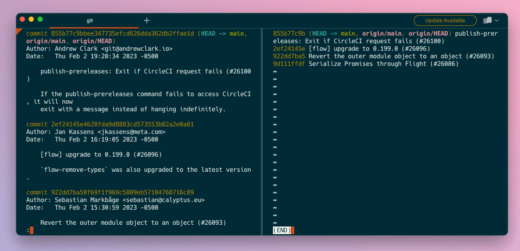Click full commit hash 922dd7ba50f69 in left pane
520x251 pixels.
point(123,192)
